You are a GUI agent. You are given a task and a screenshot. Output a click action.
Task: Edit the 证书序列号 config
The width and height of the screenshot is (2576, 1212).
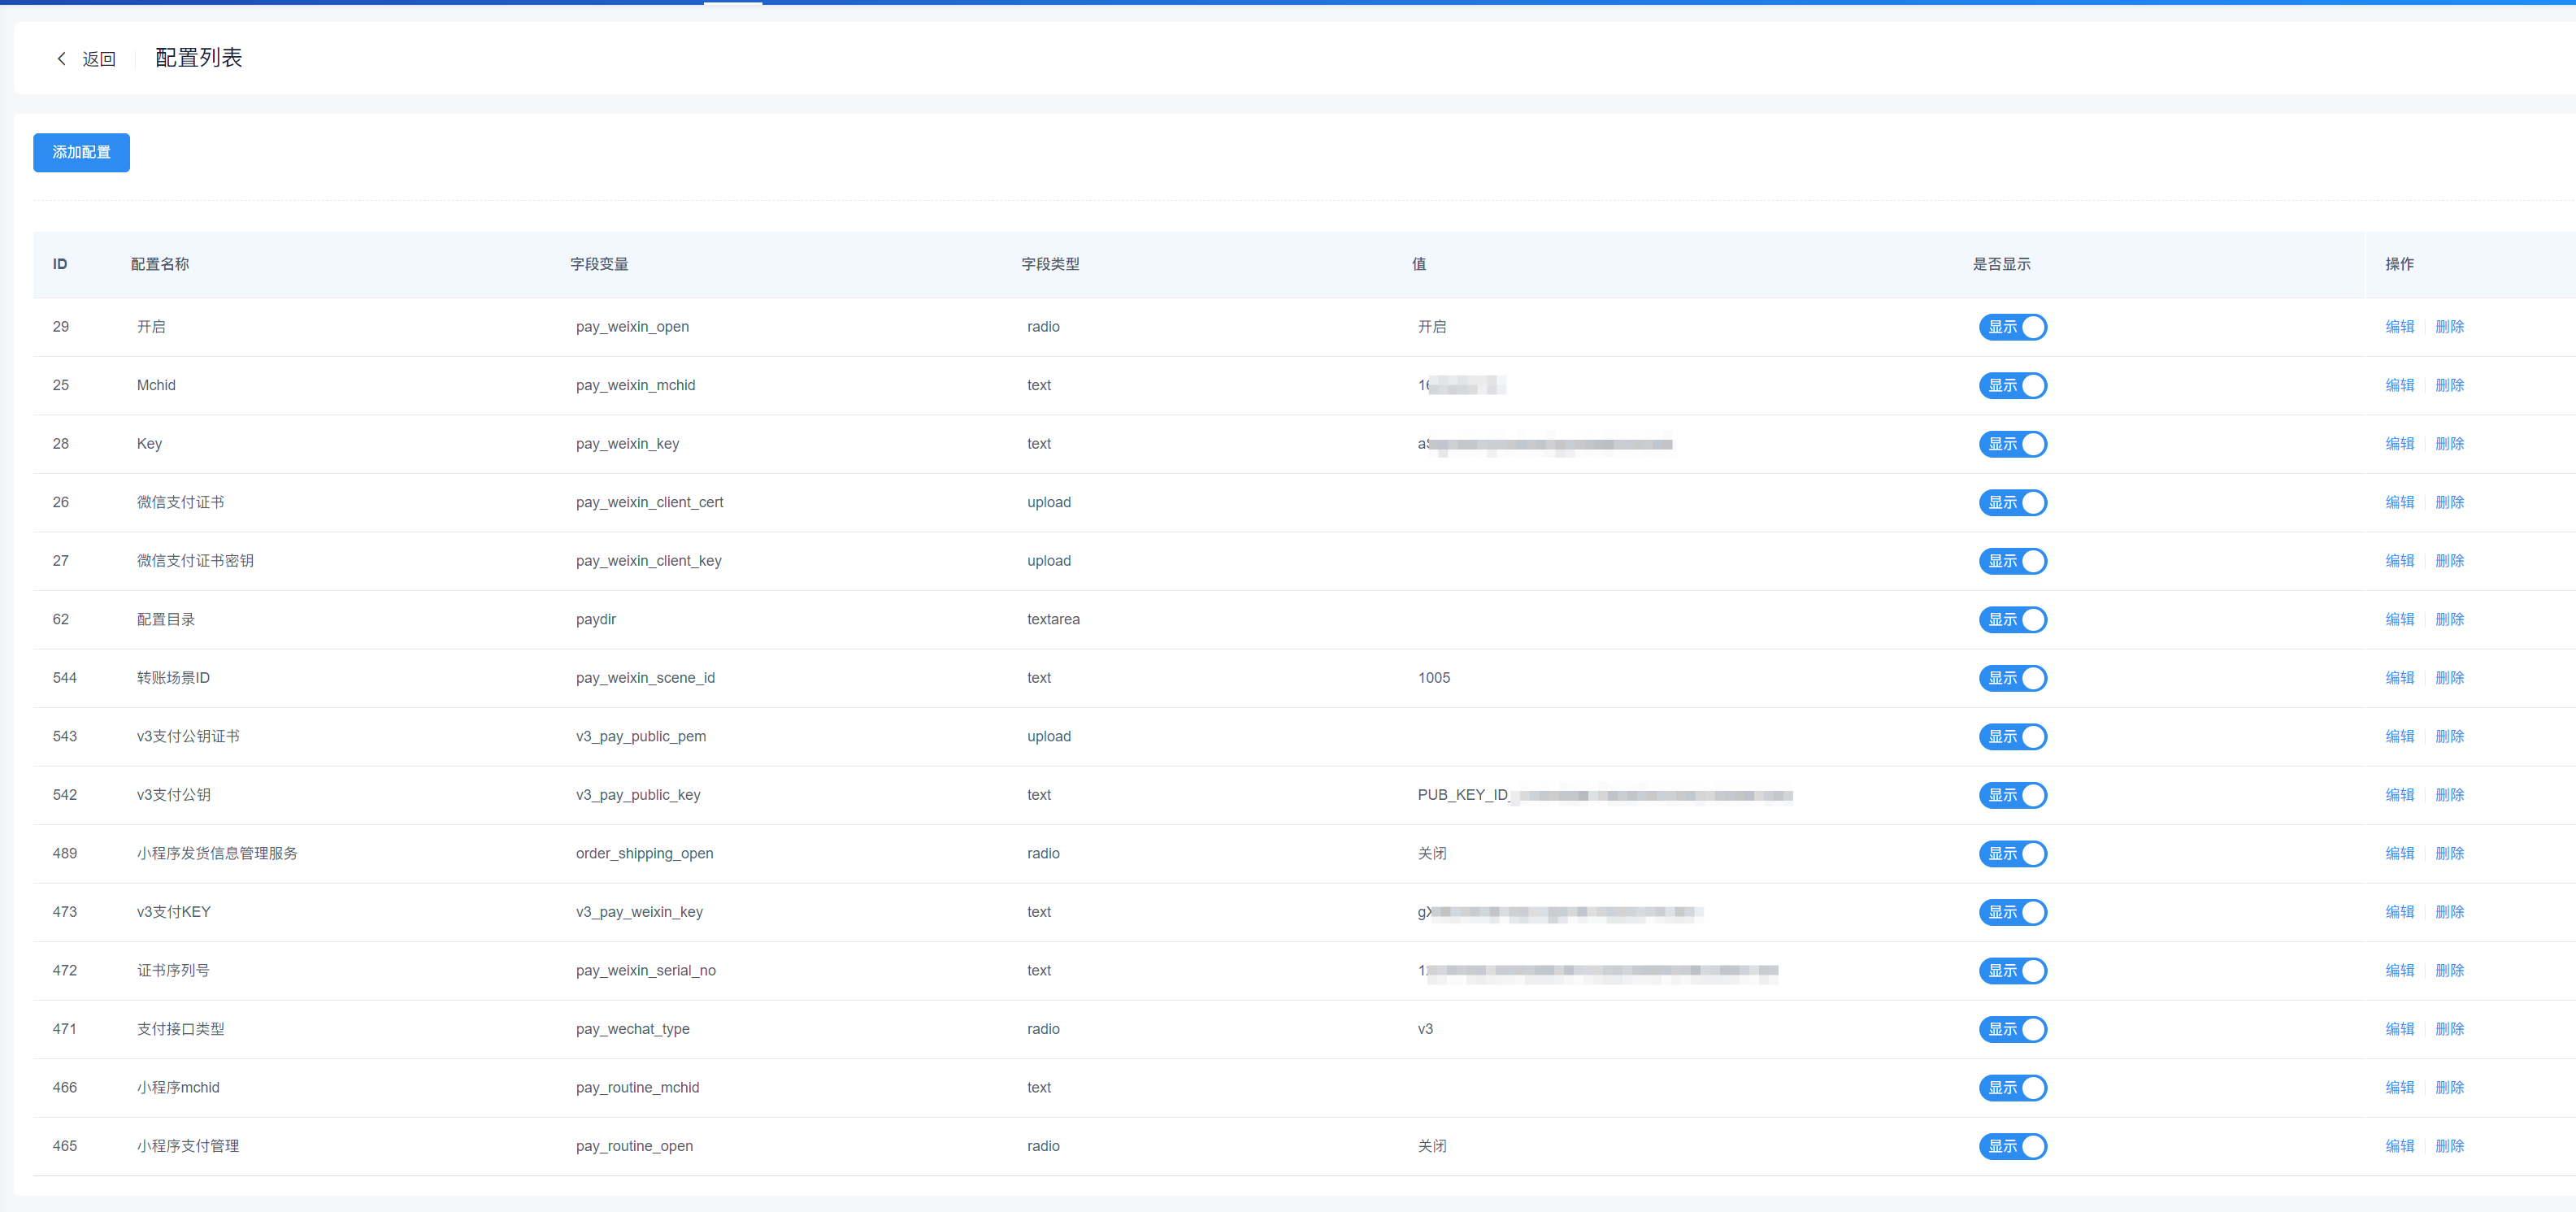click(x=2399, y=970)
